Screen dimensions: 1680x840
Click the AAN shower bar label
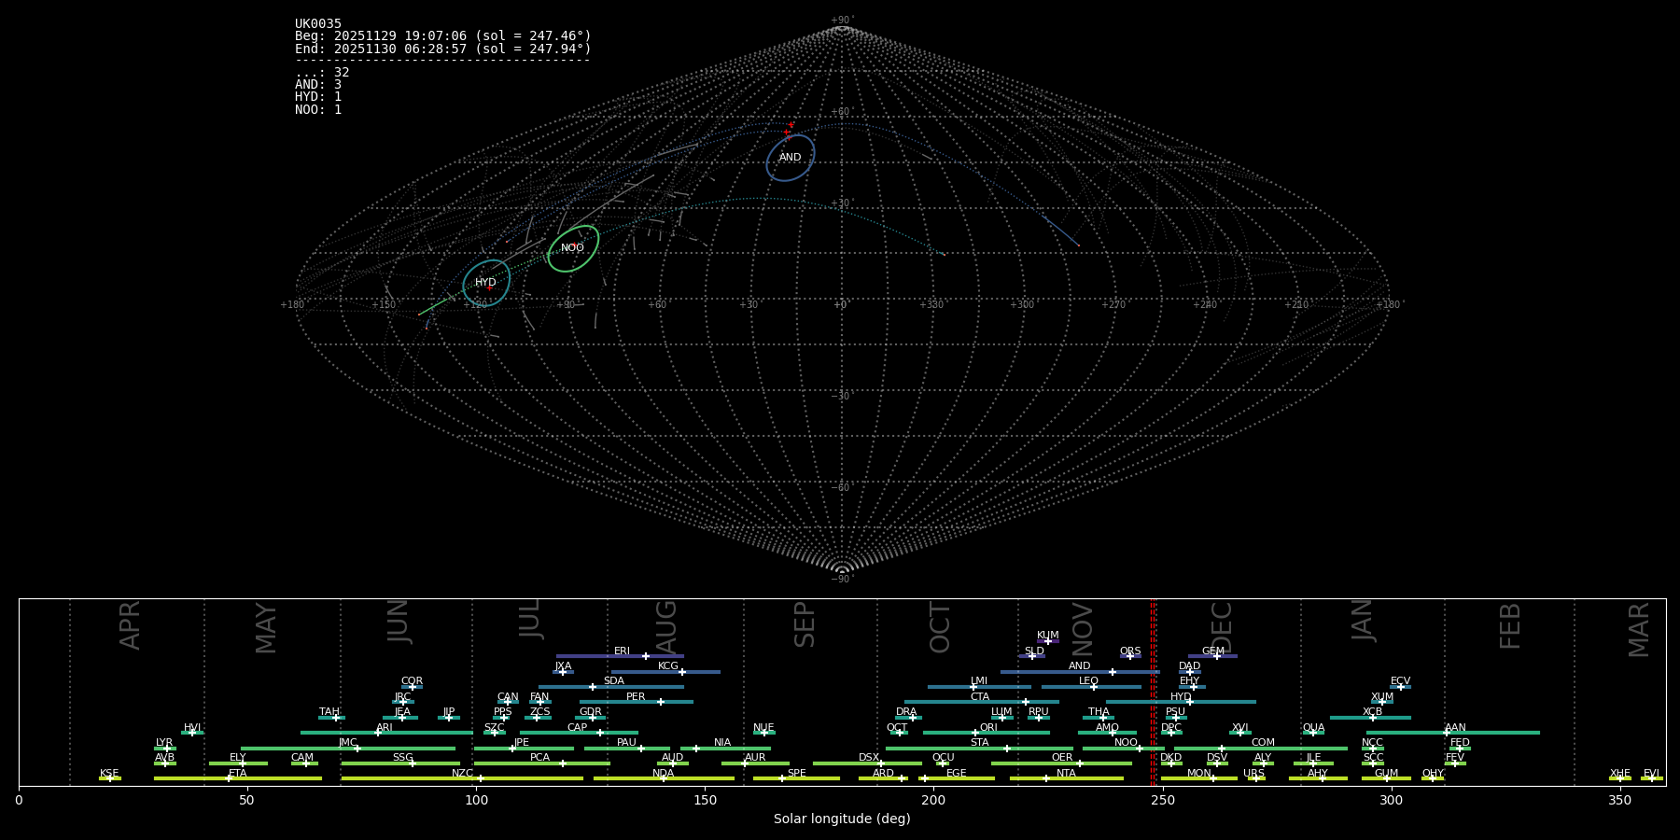click(x=1455, y=727)
